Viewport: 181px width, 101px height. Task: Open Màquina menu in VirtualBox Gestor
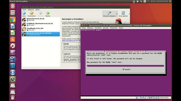(x=31, y=10)
